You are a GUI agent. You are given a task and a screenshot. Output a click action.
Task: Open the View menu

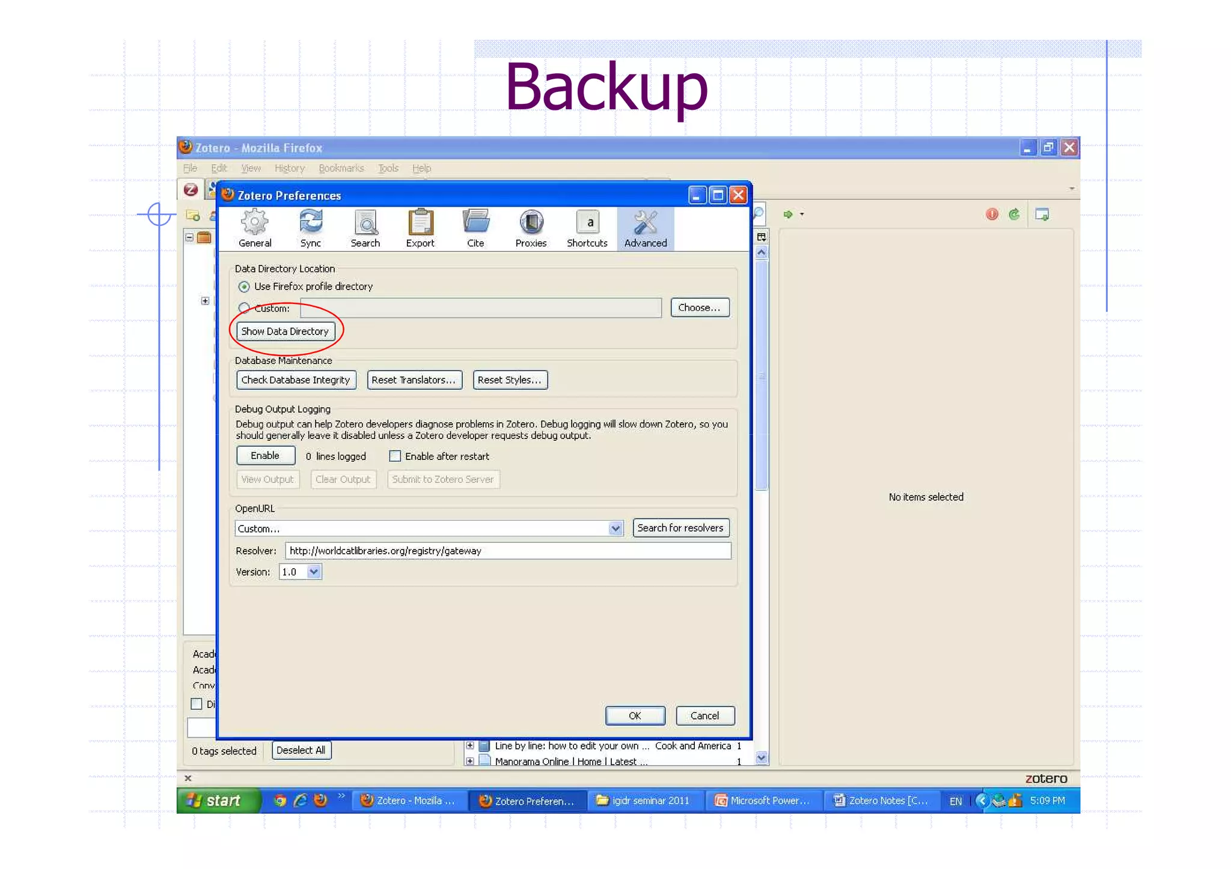(251, 168)
